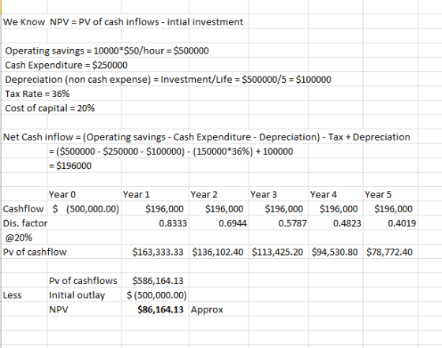
Task: Select the 'We Know NPV = PV of cash inflows' cell
Action: pos(123,22)
